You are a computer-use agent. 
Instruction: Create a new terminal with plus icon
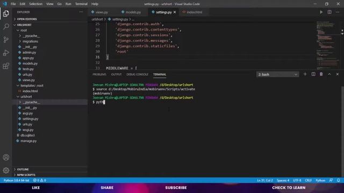click(x=305, y=74)
